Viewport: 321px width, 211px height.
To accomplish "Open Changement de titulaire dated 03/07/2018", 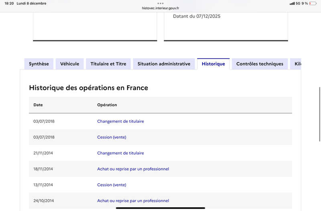I will [x=120, y=121].
